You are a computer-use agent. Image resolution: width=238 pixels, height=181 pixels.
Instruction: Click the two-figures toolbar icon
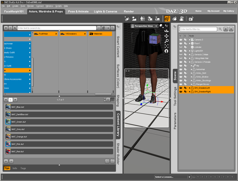pos(142,19)
